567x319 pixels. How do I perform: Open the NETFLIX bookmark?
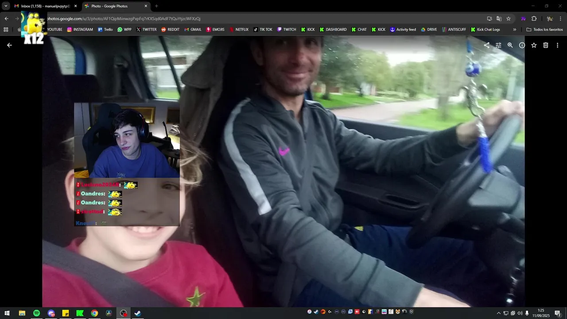(239, 30)
